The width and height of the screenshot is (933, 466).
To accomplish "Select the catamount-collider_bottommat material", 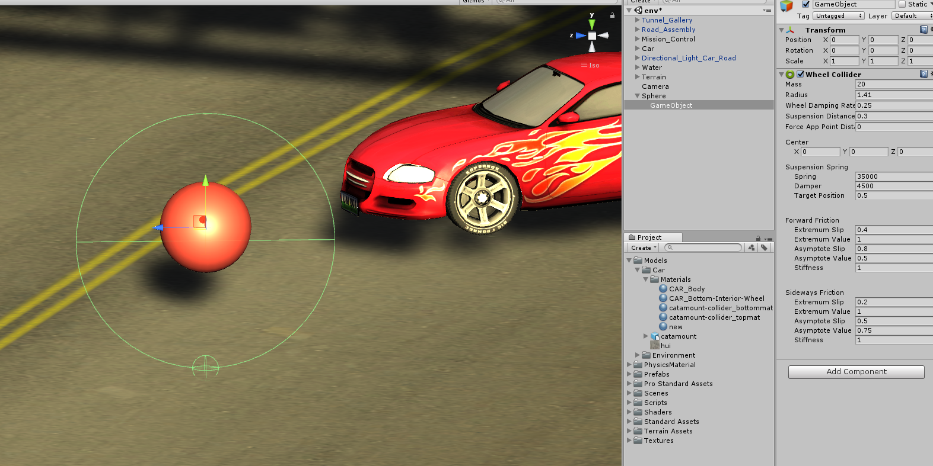I will (716, 308).
